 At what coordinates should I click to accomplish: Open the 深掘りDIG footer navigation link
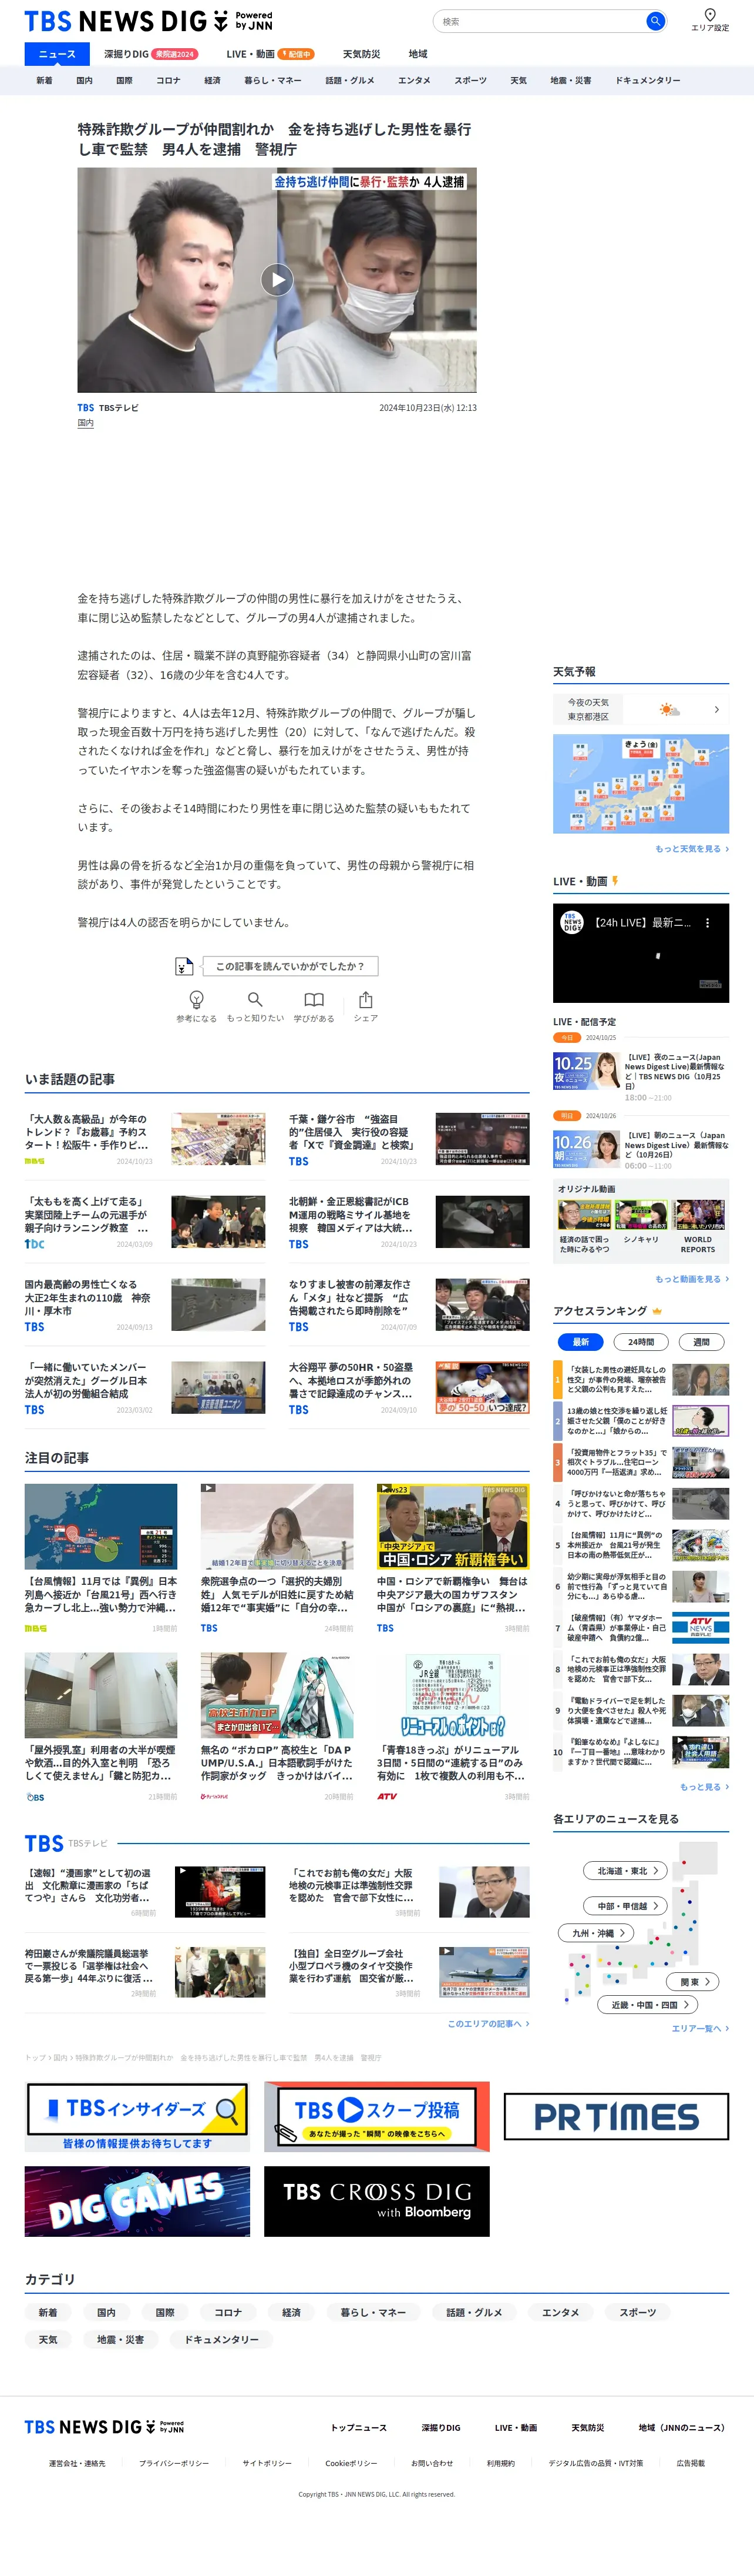[x=440, y=2427]
